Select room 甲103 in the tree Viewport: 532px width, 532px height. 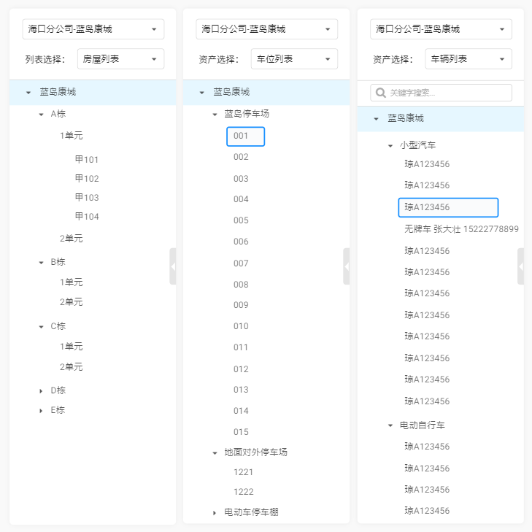point(87,198)
